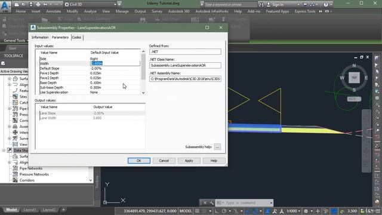
Task: Open the annotation scale 1:1000 dropdown
Action: pos(293,211)
